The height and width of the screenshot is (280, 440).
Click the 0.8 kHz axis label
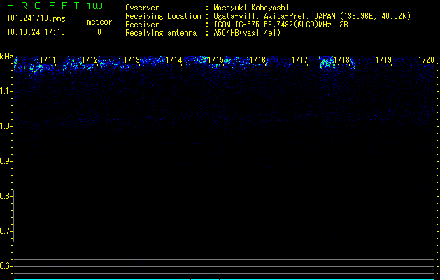(6, 196)
